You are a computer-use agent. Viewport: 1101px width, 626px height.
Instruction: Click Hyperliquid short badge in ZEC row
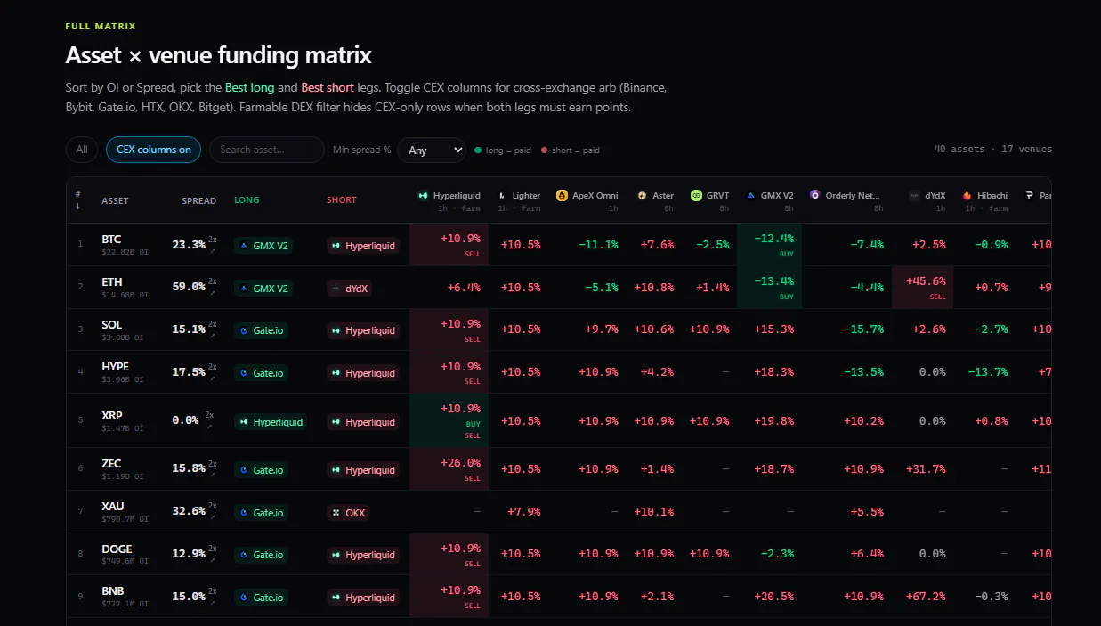tap(363, 470)
